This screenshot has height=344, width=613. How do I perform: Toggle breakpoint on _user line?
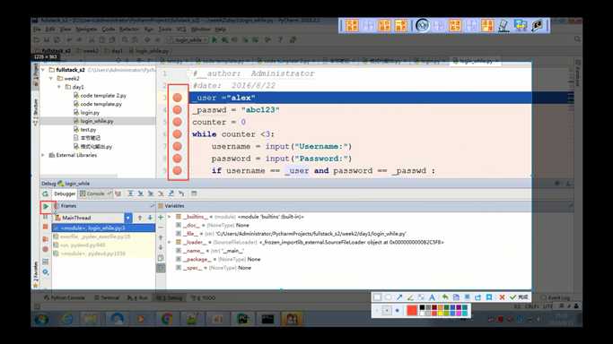tap(178, 98)
